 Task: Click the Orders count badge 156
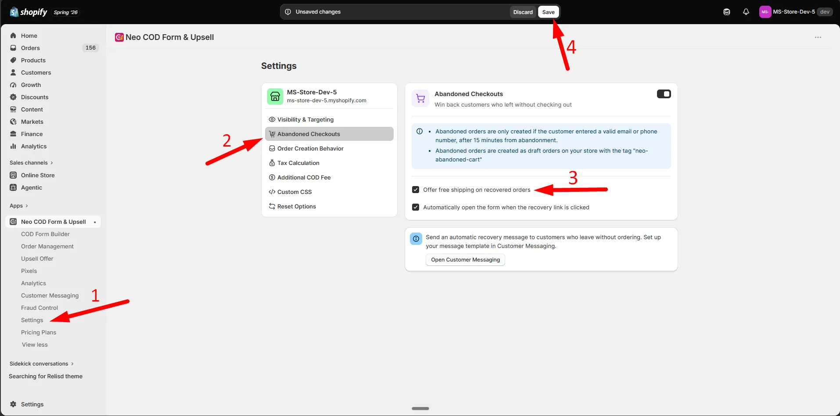coord(90,48)
